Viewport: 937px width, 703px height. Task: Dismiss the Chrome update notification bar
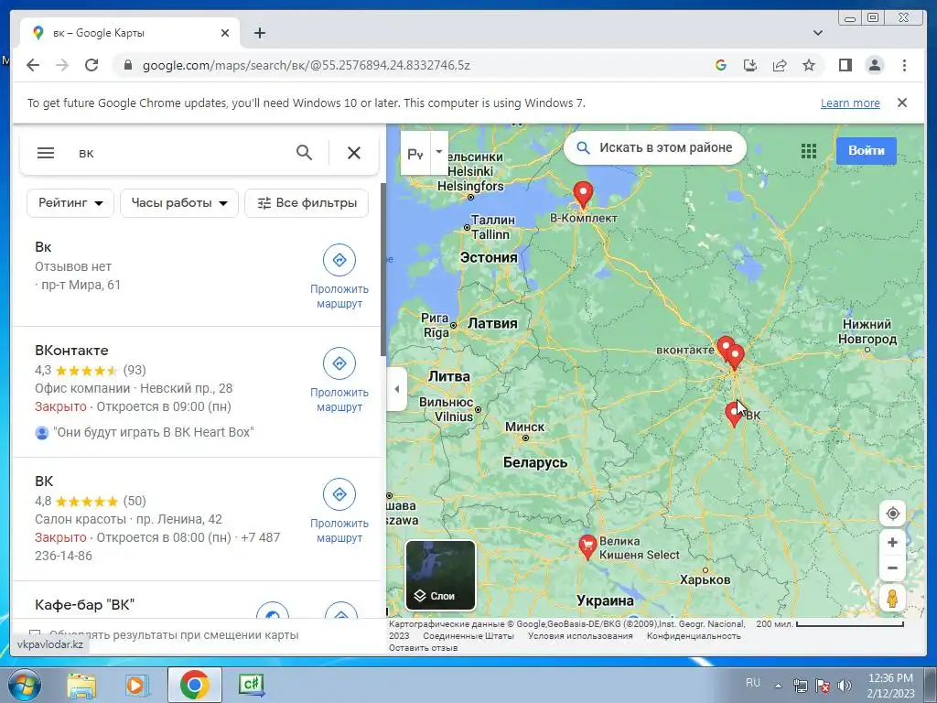(901, 103)
